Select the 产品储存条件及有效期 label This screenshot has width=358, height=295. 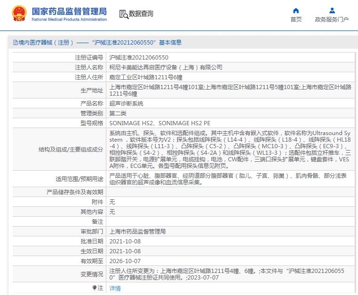click(75, 192)
